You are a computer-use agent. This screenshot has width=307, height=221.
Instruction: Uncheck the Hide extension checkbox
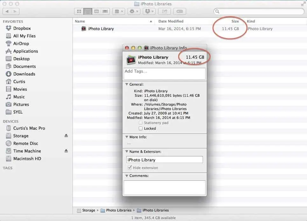click(130, 168)
